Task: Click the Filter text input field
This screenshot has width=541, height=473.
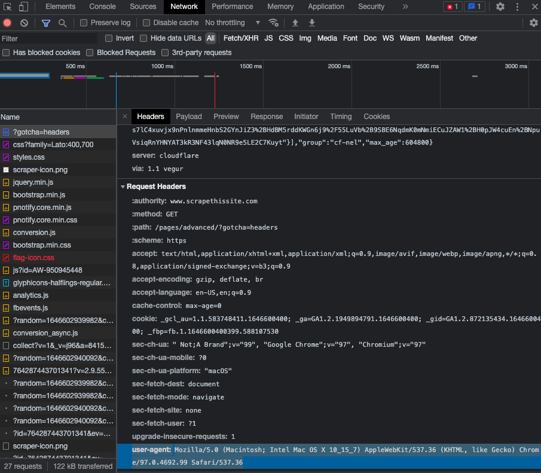Action: 48,38
